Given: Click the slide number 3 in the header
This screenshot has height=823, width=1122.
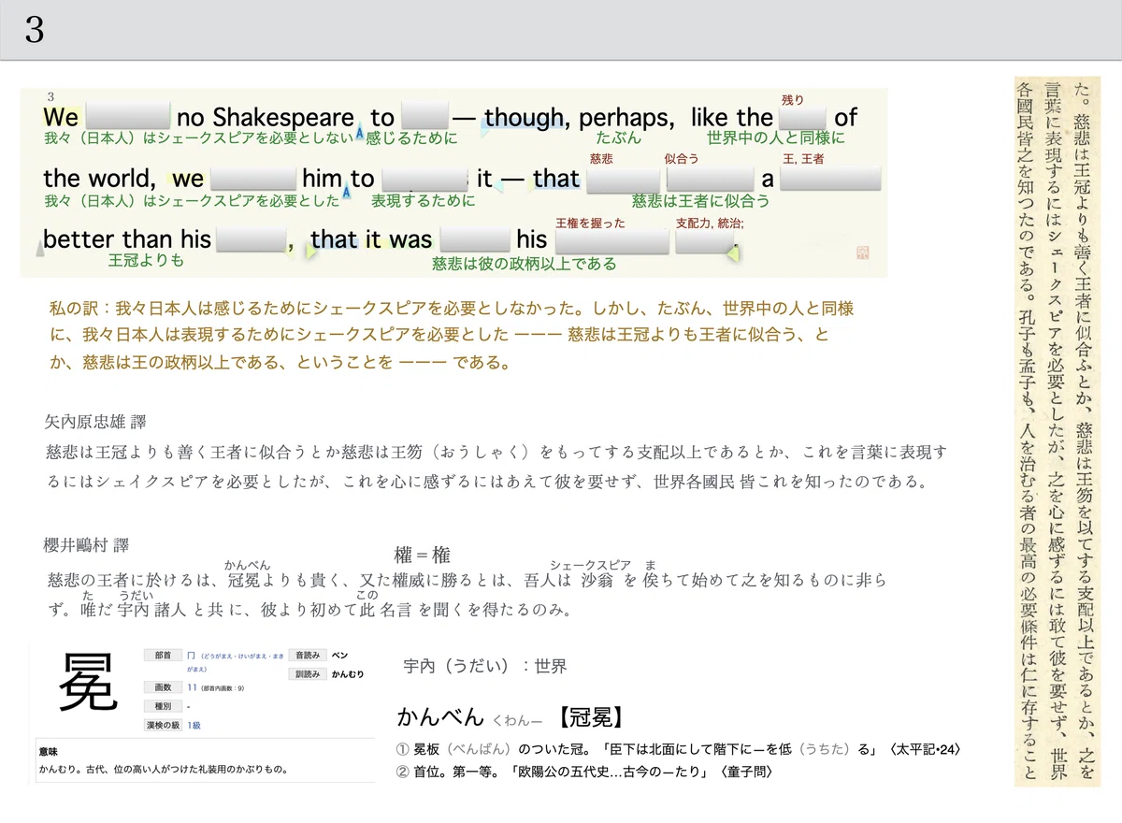Looking at the screenshot, I should [34, 31].
